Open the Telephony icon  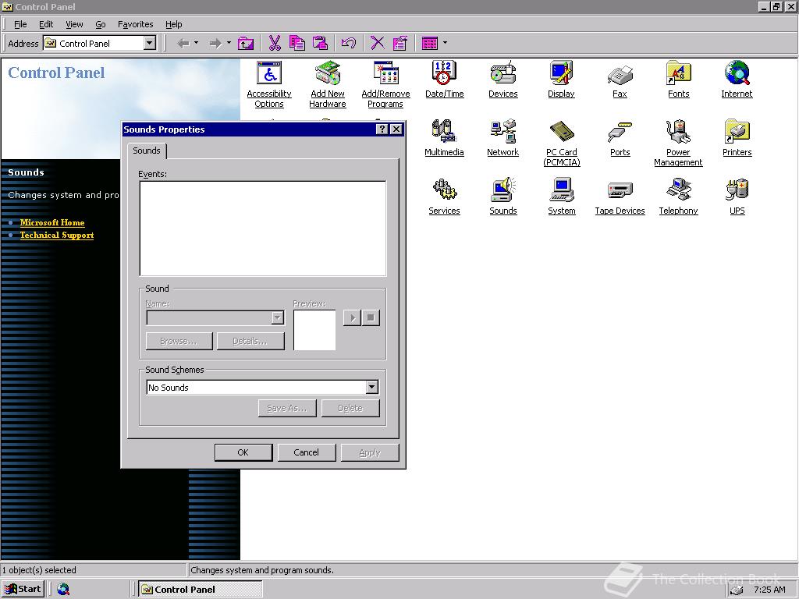[x=678, y=192]
